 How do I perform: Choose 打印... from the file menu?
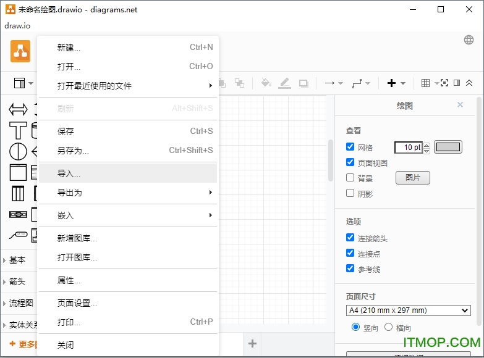(x=128, y=322)
